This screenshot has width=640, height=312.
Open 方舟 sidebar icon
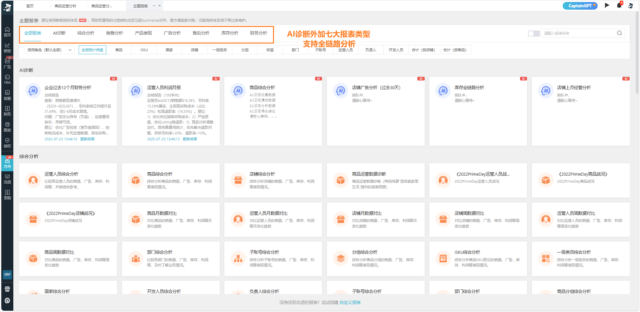[7, 163]
